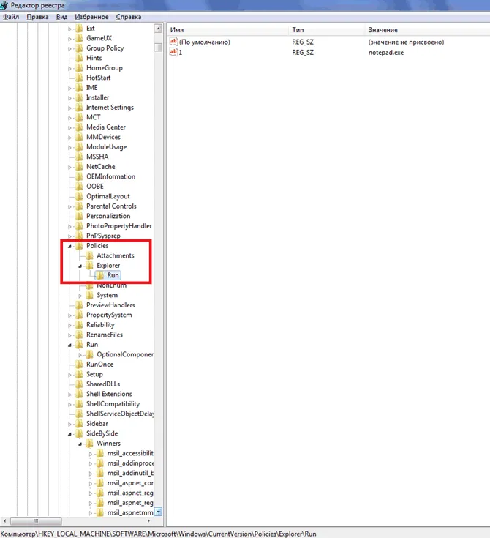Viewport: 490px width, 538px height.
Task: Click the Parental Controls folder icon
Action: coord(79,206)
